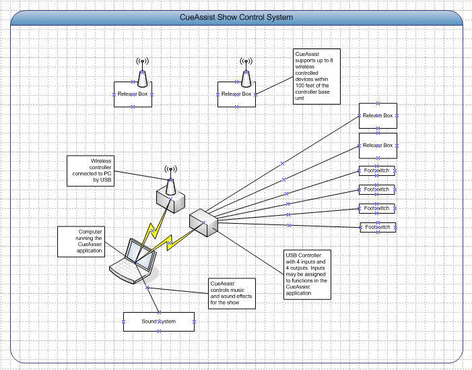
Task: Select the upper wired Release Box
Action: point(378,116)
